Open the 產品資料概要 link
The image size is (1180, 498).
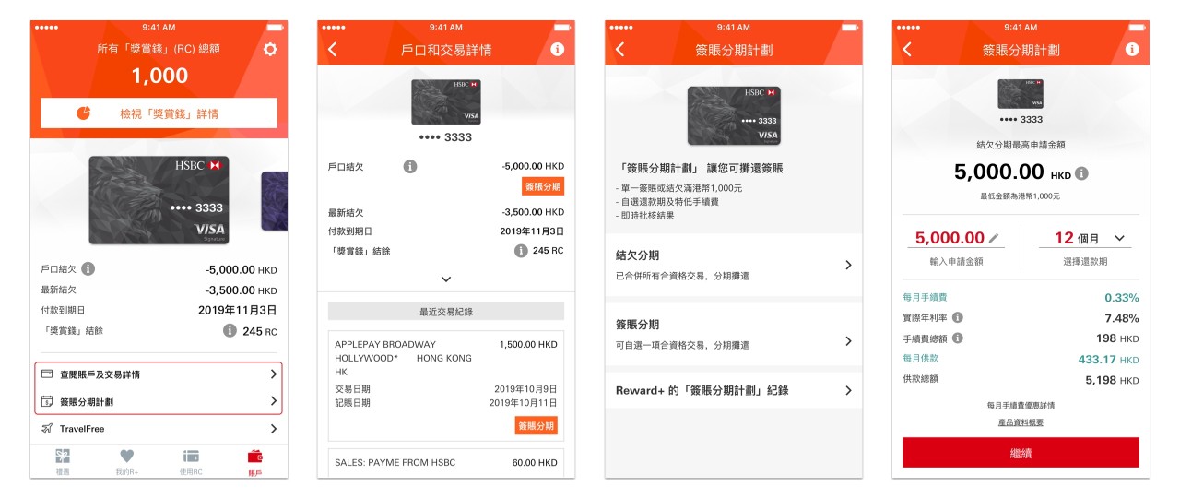(1021, 422)
